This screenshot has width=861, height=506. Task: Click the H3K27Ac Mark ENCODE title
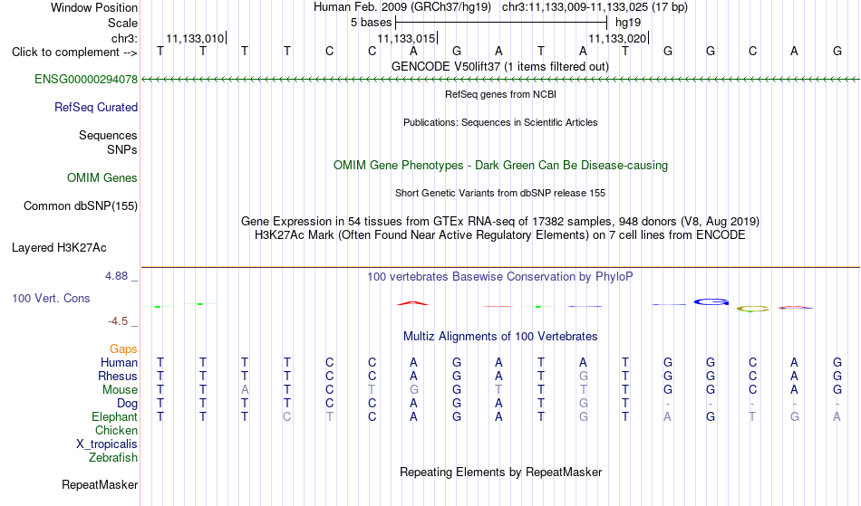tap(500, 235)
